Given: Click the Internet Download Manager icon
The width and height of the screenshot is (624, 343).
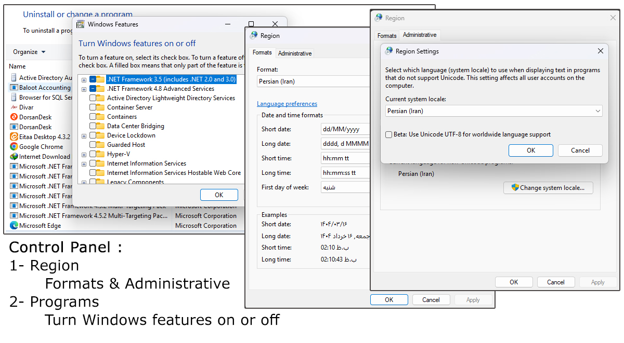Looking at the screenshot, I should [x=14, y=157].
